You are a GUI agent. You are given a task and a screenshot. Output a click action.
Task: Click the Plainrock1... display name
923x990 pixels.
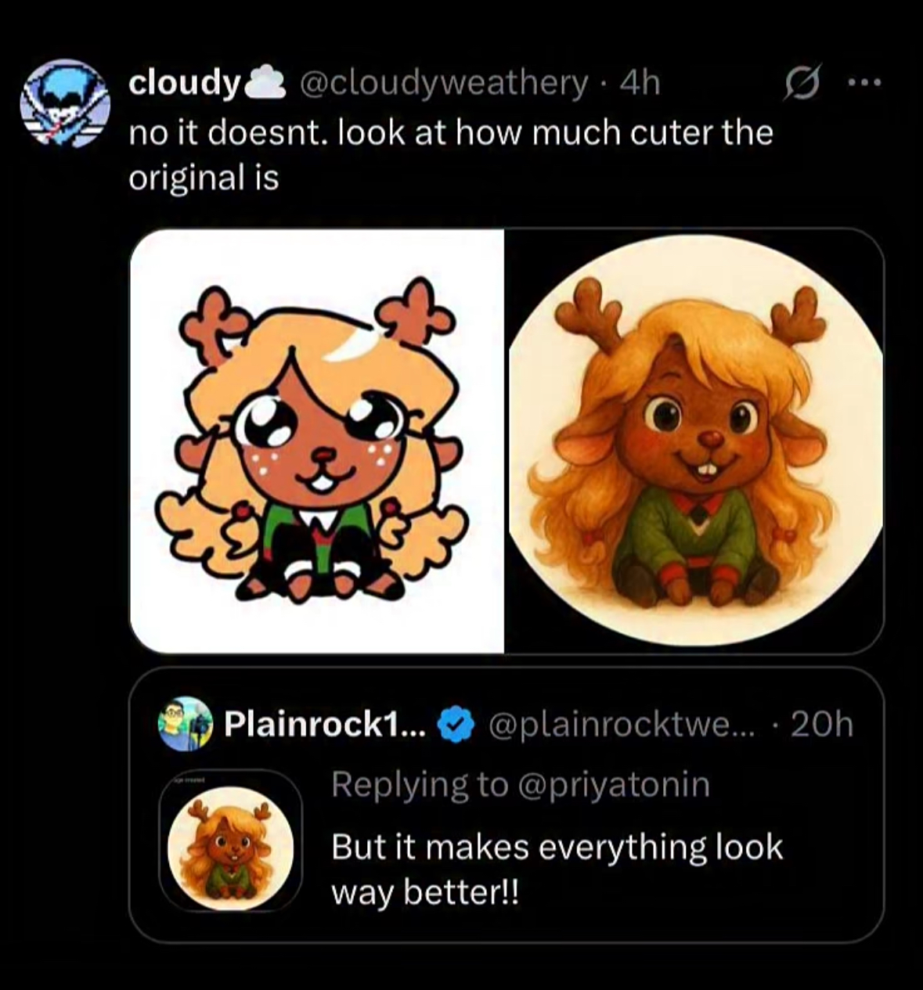[x=325, y=725]
